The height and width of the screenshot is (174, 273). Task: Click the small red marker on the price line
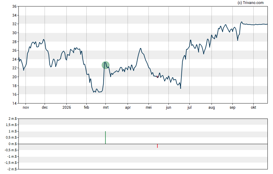point(157,77)
